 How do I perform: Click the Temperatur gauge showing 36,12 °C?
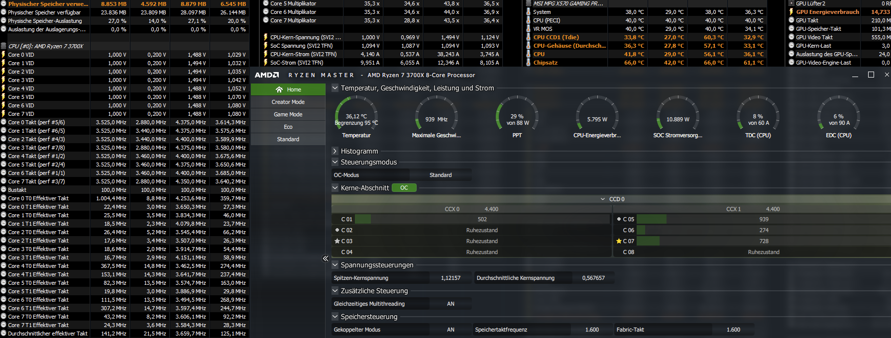click(356, 116)
